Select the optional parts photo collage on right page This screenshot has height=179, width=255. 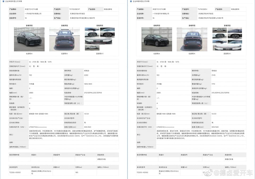point(227,39)
